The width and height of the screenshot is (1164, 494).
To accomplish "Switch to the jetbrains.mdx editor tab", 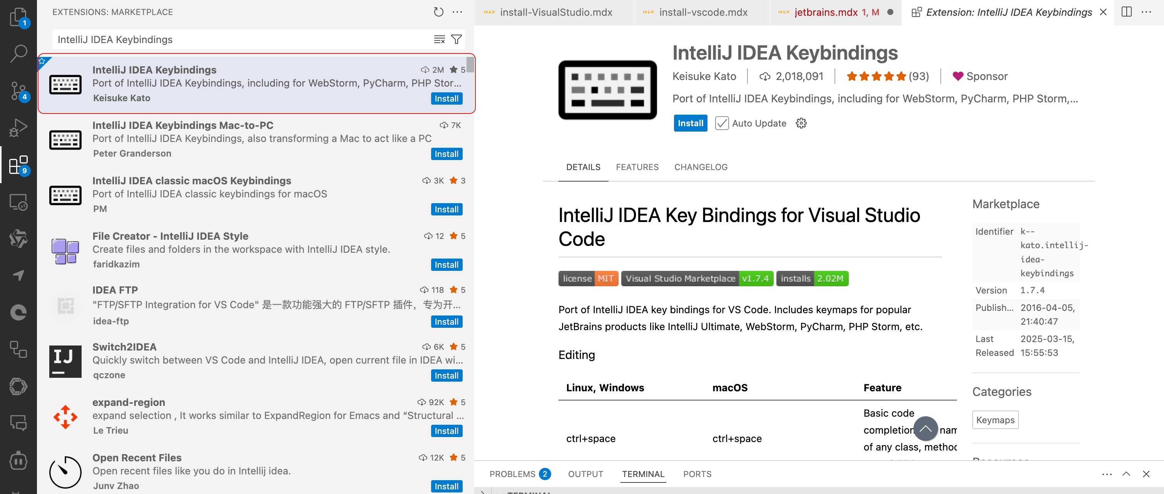I will [x=826, y=12].
